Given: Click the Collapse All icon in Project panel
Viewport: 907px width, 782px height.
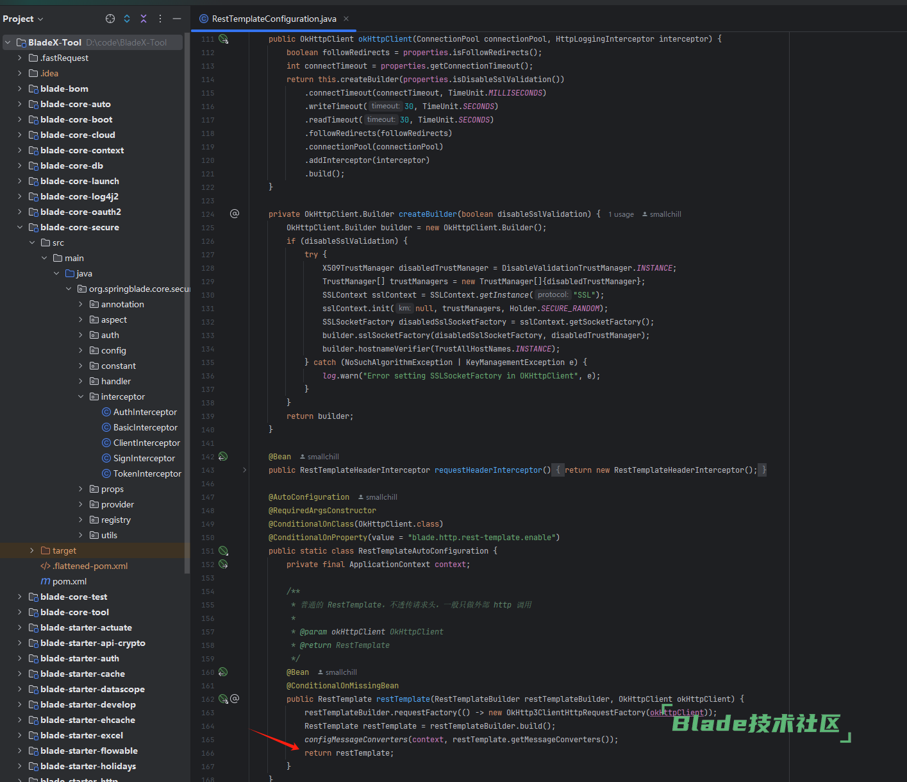Looking at the screenshot, I should pos(144,19).
